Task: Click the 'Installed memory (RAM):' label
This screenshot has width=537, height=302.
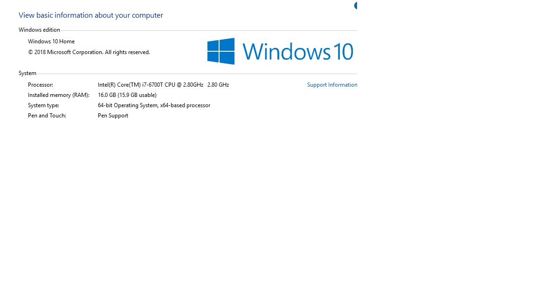Action: [x=59, y=95]
